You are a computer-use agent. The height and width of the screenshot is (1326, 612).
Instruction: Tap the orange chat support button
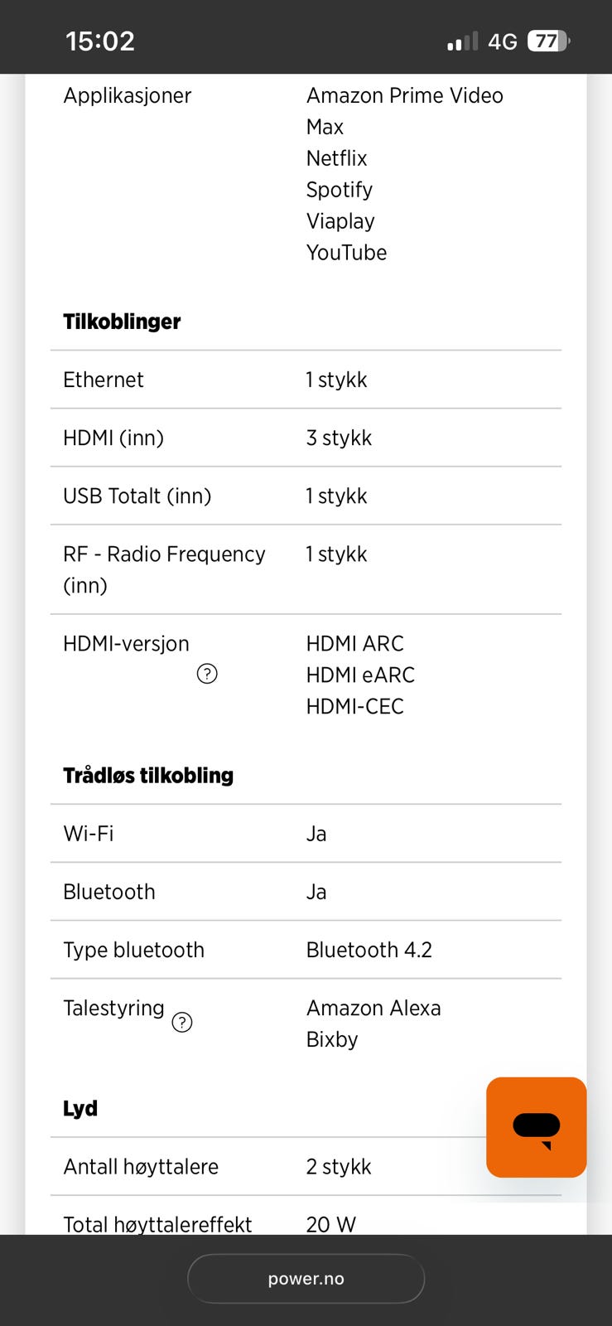[x=536, y=1127]
